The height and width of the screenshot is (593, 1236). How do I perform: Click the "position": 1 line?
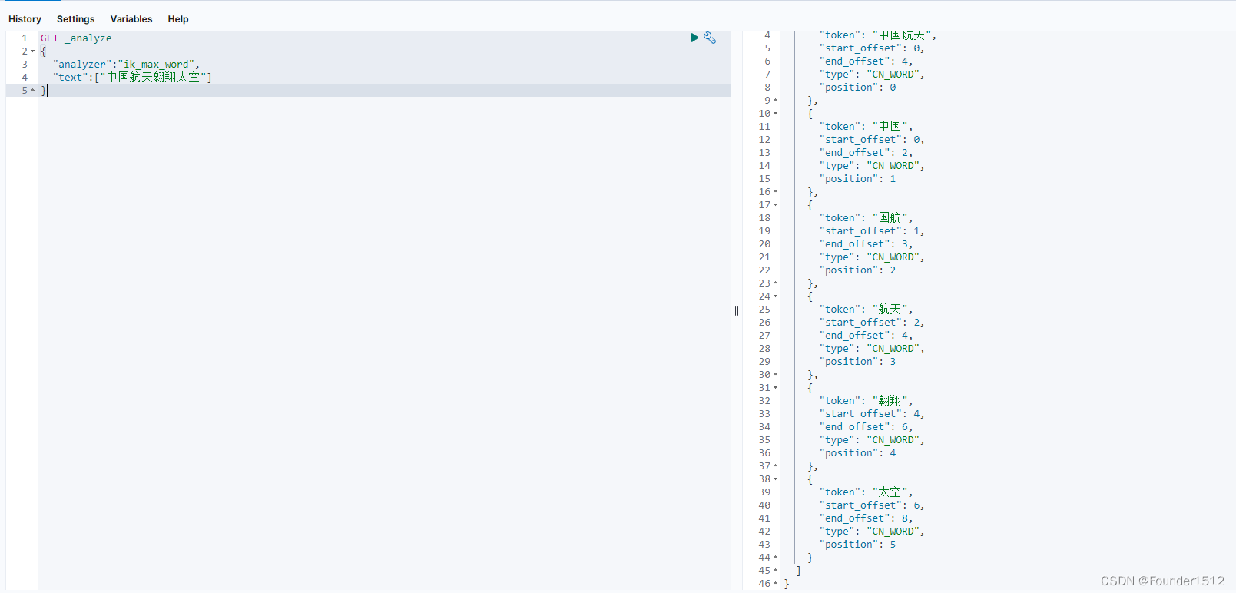point(857,179)
